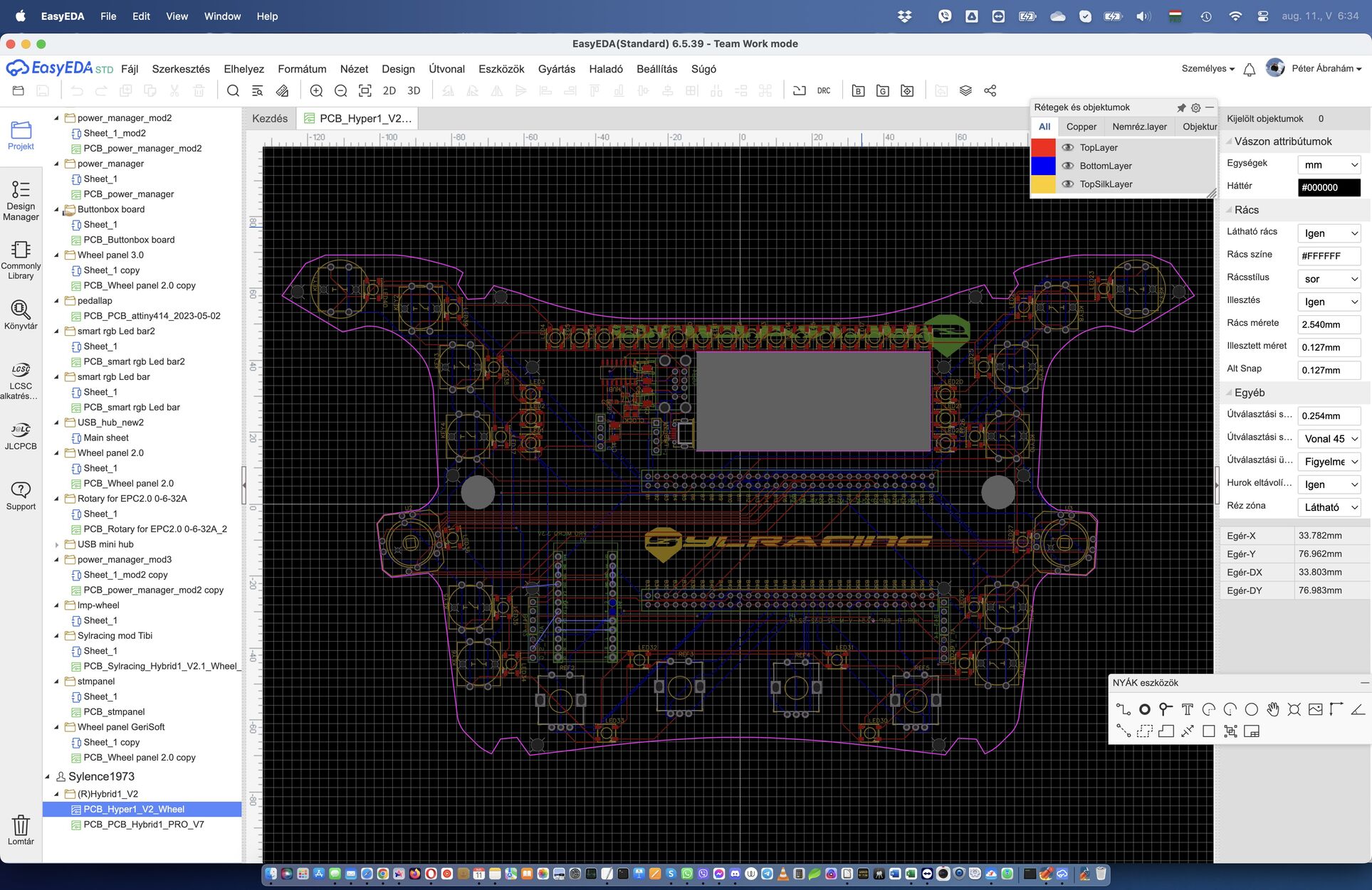Select the Hole tool in NYÁK eszközök

coord(1294,709)
